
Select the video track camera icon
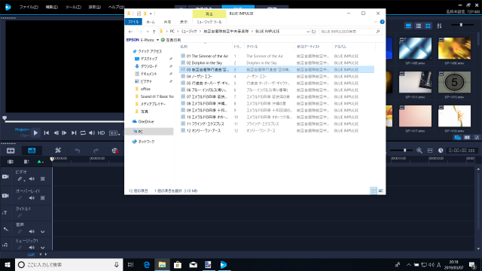[5, 177]
